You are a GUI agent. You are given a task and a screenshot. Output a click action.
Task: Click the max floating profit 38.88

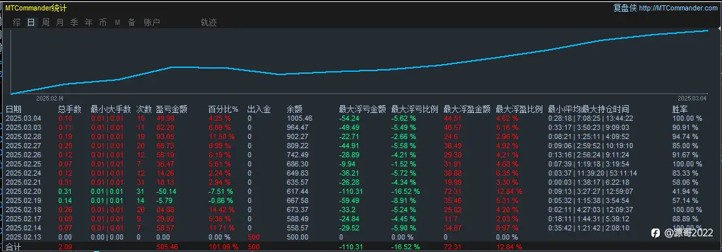coord(453,174)
